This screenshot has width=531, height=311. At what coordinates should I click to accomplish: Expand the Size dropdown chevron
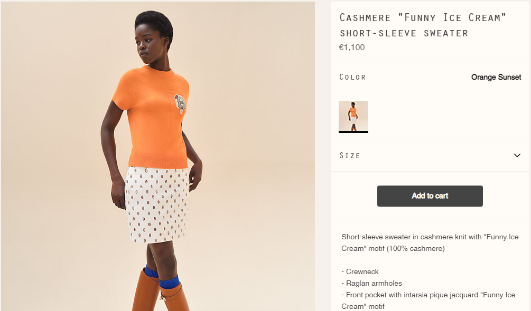tap(517, 155)
